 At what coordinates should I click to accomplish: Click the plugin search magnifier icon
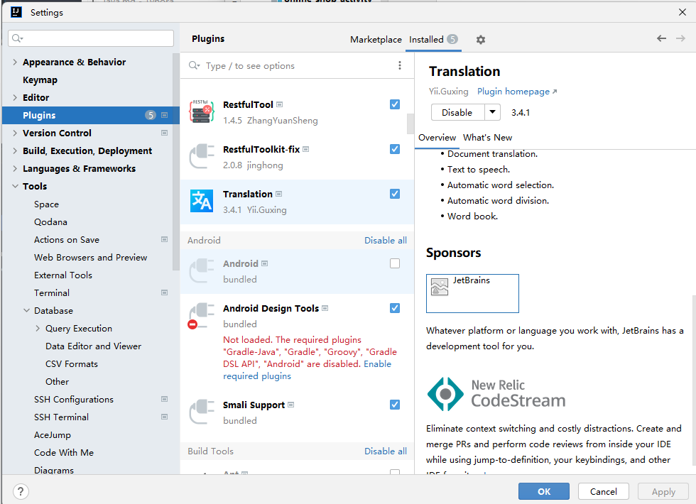tap(194, 65)
